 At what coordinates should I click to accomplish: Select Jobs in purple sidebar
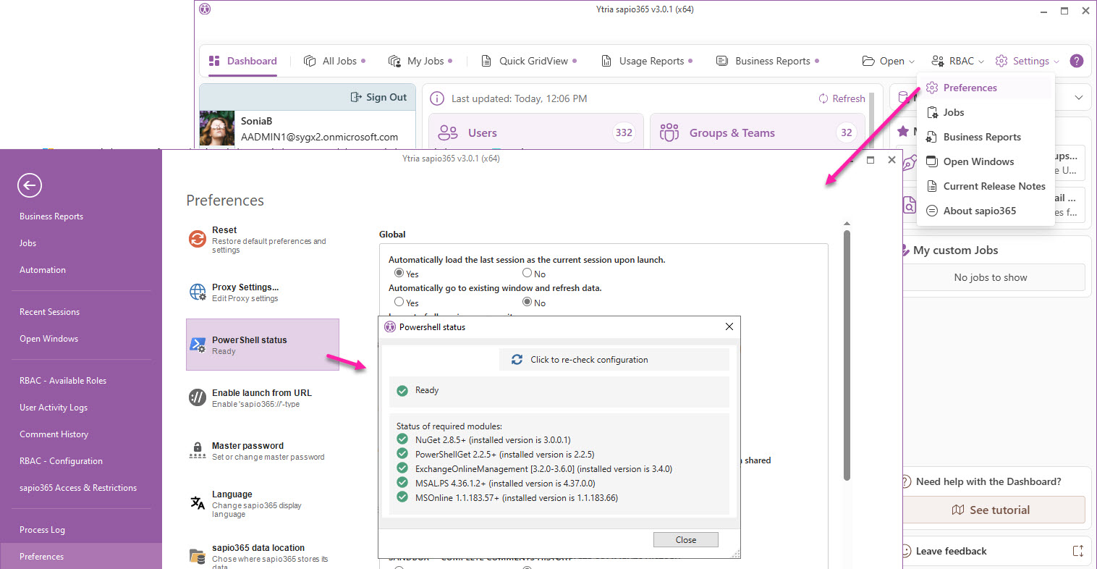point(27,243)
